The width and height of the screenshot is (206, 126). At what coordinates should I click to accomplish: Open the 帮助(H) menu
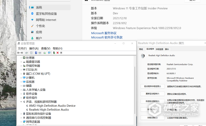[x=58, y=48]
